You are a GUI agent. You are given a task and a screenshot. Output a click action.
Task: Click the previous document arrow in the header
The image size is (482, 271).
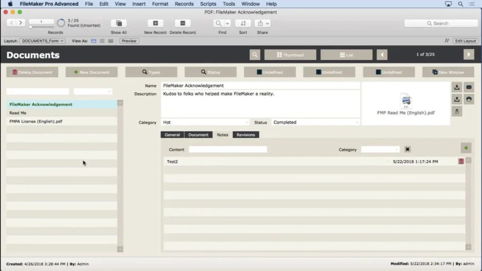pos(382,55)
